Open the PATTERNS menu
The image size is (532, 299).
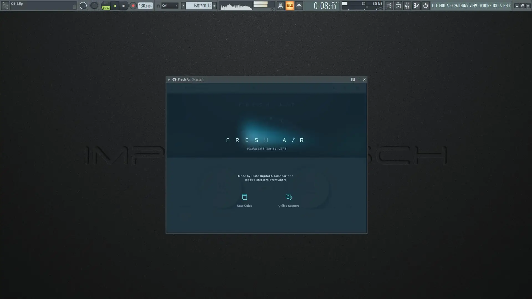coord(461,6)
